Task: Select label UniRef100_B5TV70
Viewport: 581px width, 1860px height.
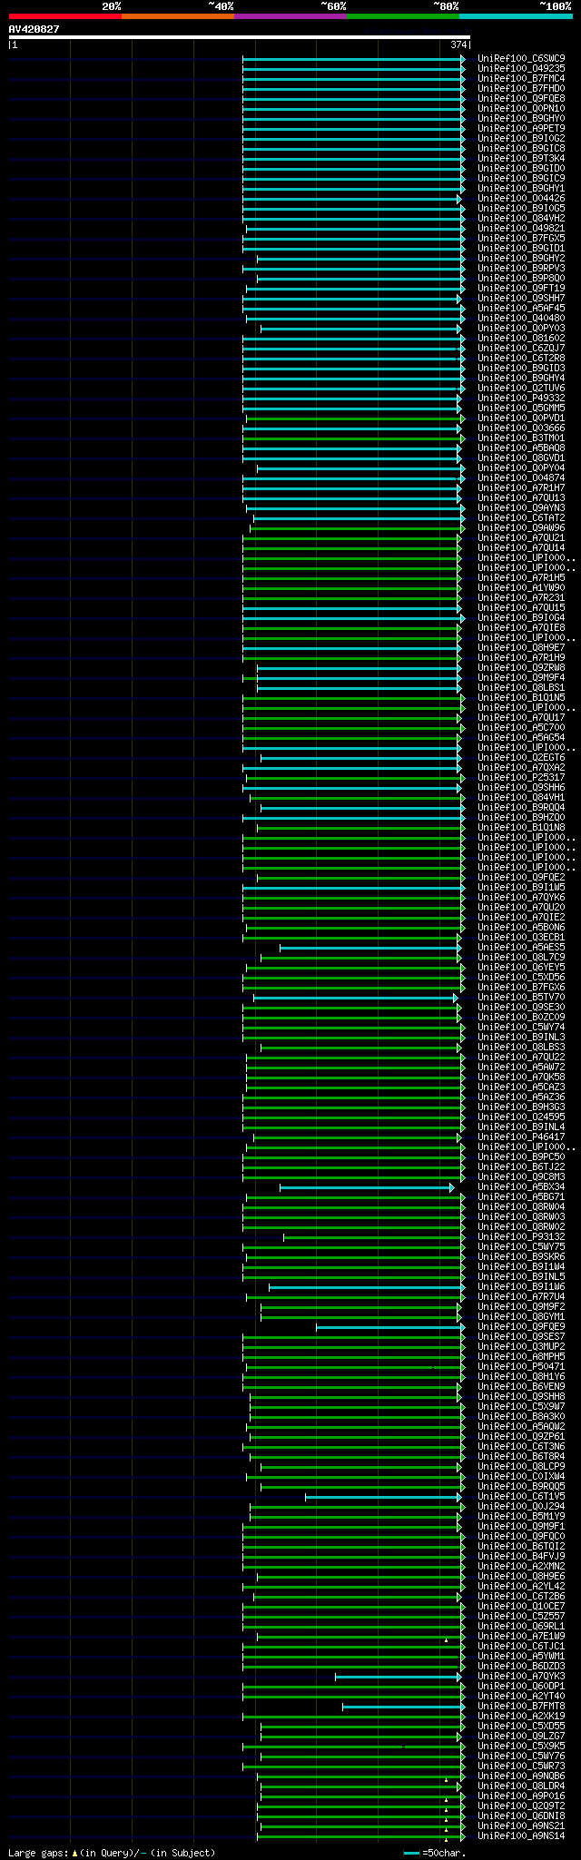Action: pos(521,997)
